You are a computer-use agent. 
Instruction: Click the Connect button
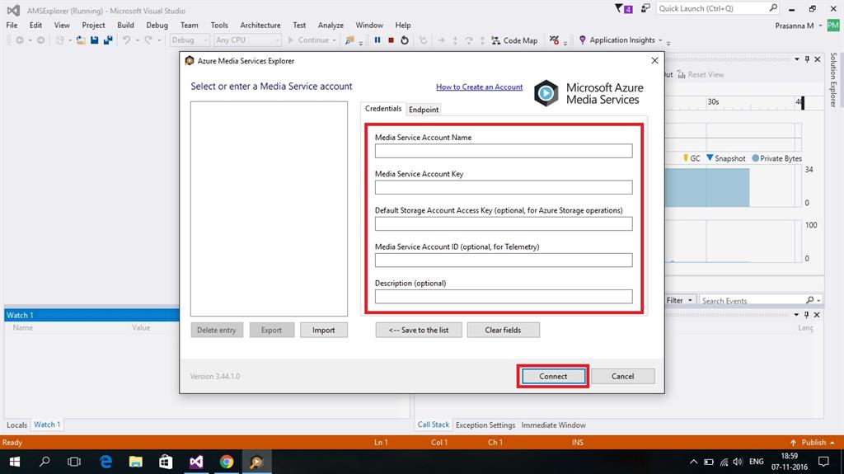[553, 376]
